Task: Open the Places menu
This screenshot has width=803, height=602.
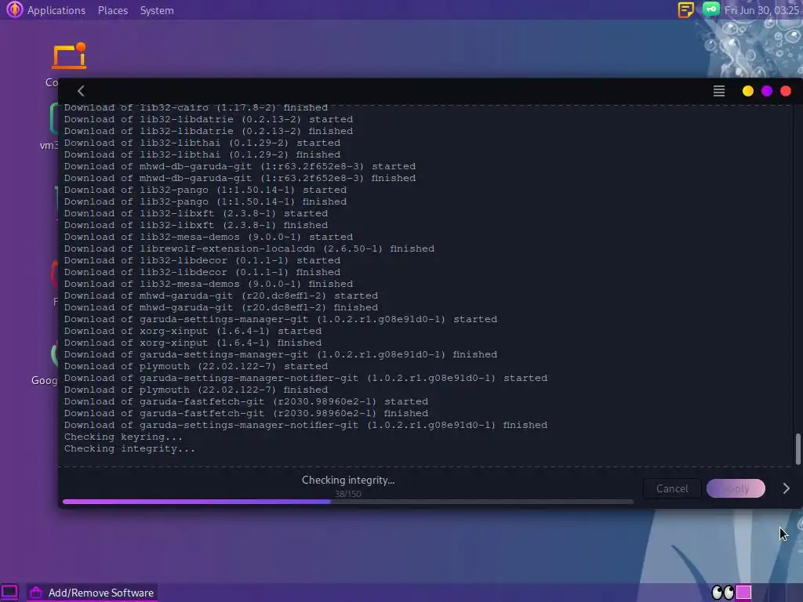Action: click(x=113, y=10)
